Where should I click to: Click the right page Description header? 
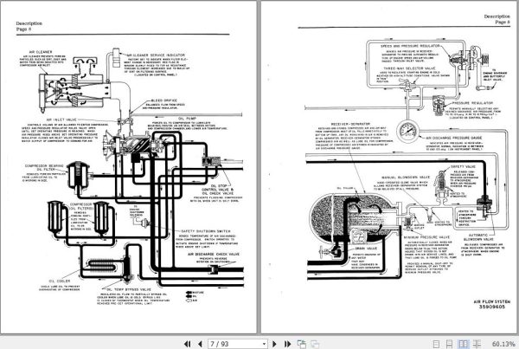point(497,16)
